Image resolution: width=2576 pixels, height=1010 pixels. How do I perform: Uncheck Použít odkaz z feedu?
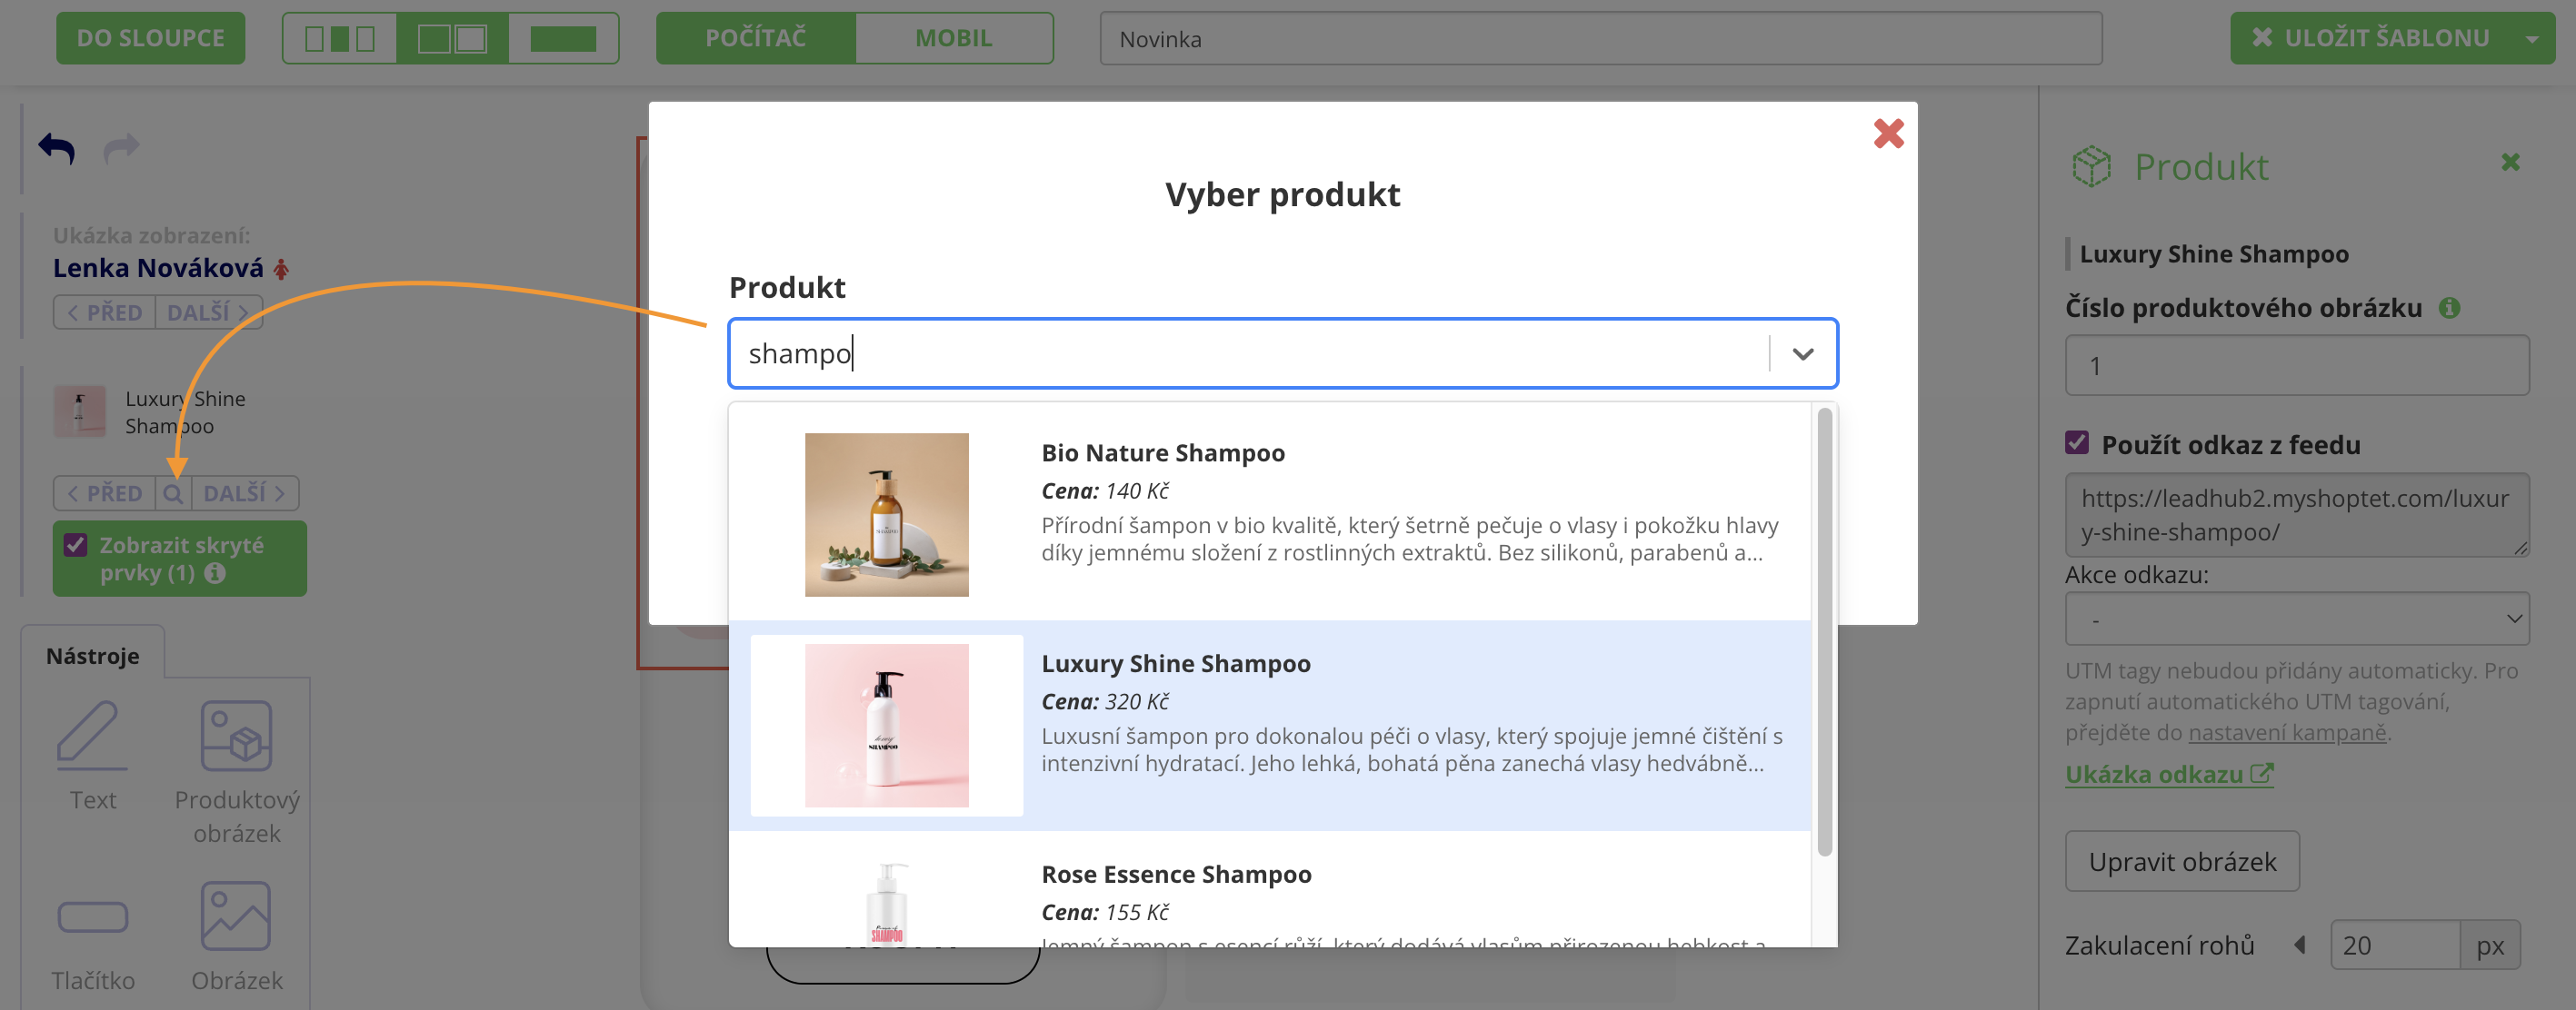[x=2077, y=443]
